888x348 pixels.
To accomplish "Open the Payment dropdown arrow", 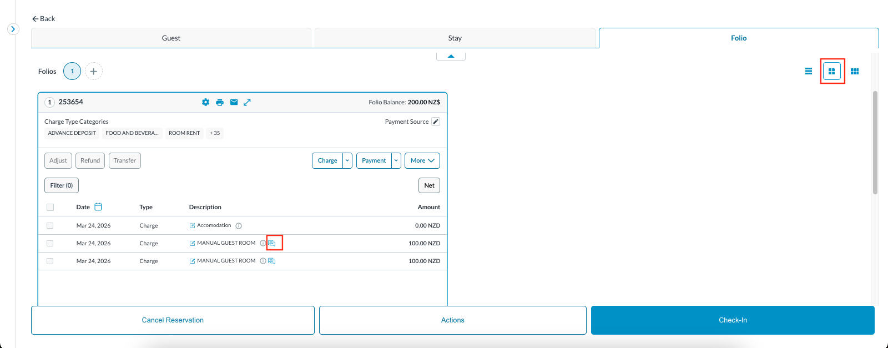I will click(x=396, y=160).
